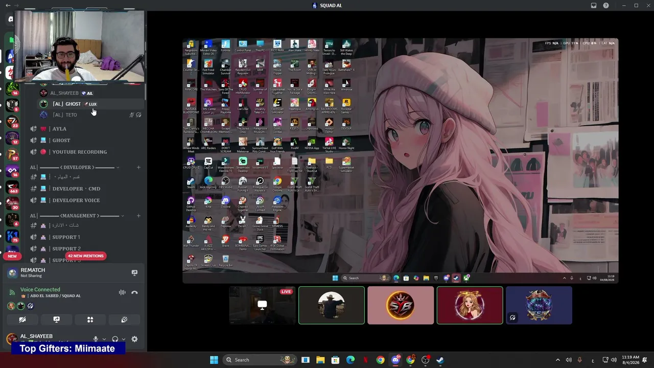Image resolution: width=654 pixels, height=368 pixels.
Task: Open File Explorer from the taskbar
Action: pos(320,360)
